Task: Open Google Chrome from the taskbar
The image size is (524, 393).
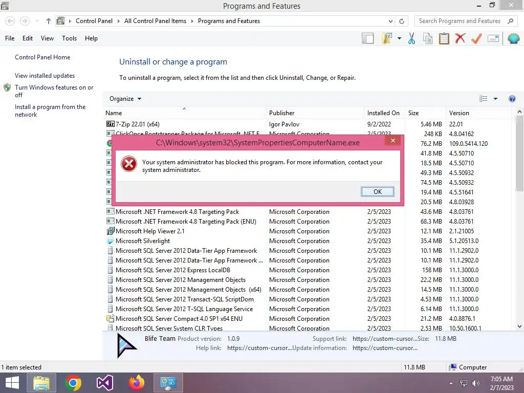Action: [73, 383]
